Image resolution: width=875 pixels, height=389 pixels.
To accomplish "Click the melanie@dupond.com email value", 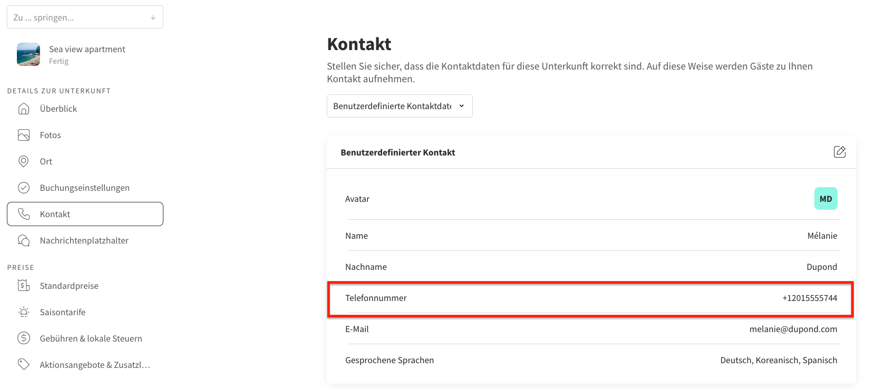I will (793, 329).
